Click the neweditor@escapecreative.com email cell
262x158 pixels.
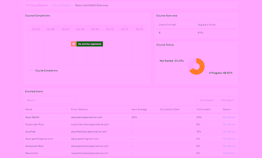point(89,153)
